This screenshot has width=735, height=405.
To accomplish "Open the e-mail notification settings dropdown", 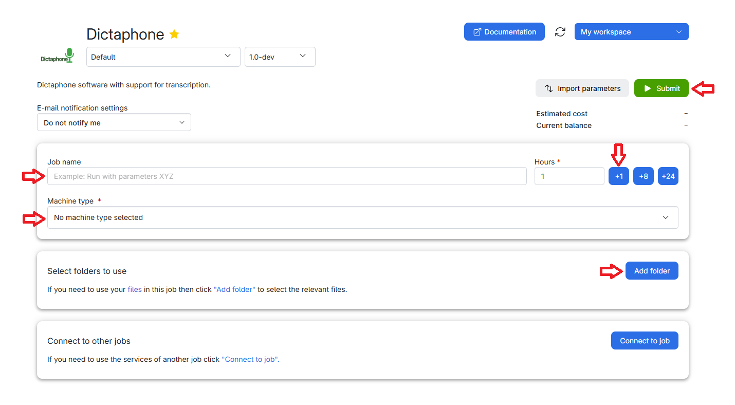I will coord(114,123).
